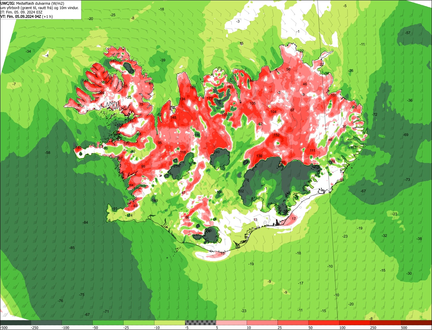Screen dimensions: 432x330
Task: Click the '-36' value on the map
Action: click(410, 101)
